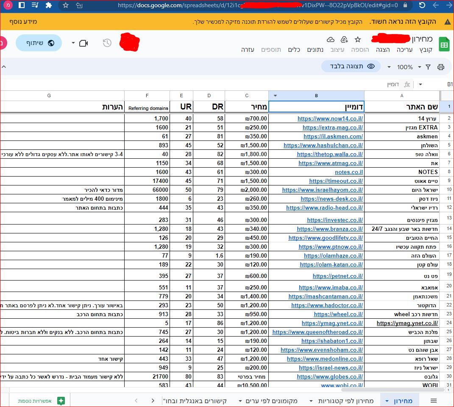Open the הצגה menu

pos(382,50)
